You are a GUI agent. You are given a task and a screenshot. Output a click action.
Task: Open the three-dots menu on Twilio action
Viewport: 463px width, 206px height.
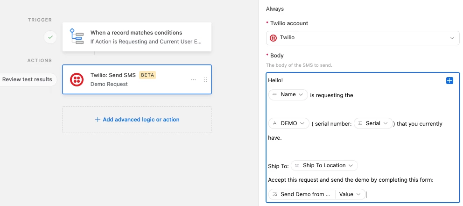pos(193,80)
